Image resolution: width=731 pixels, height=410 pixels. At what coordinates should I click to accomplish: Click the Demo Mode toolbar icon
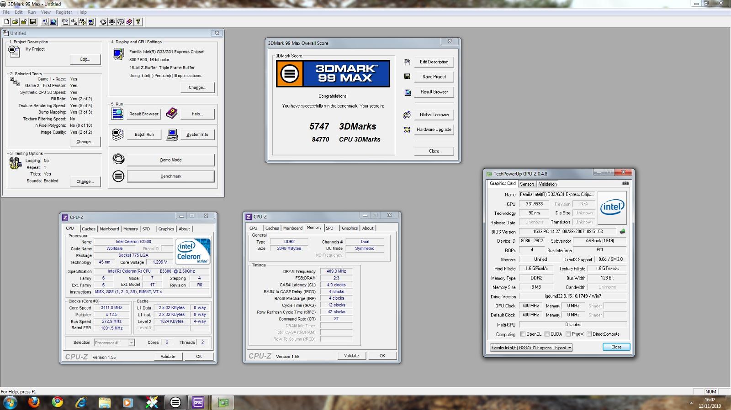pos(103,21)
